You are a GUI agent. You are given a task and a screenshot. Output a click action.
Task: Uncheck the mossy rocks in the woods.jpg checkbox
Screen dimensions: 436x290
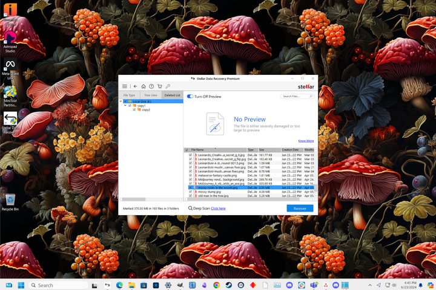(x=191, y=188)
